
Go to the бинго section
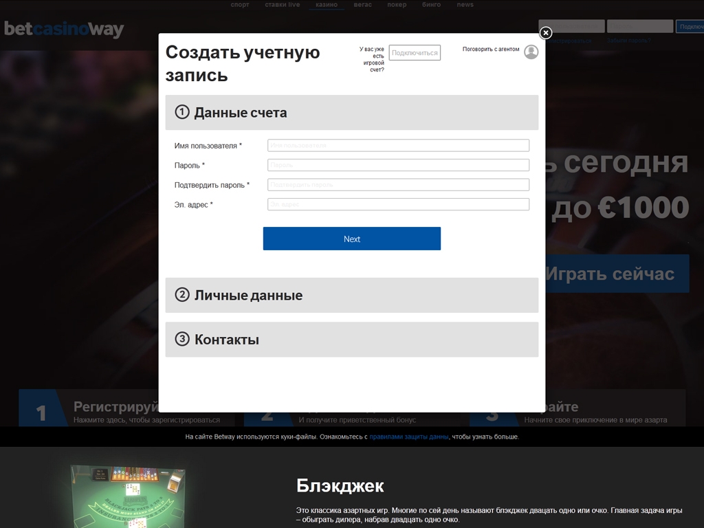point(431,5)
